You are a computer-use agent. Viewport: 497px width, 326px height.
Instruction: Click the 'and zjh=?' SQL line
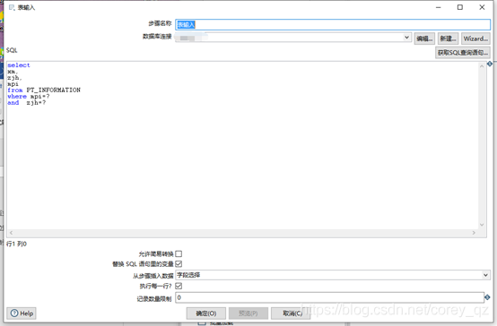pos(27,103)
